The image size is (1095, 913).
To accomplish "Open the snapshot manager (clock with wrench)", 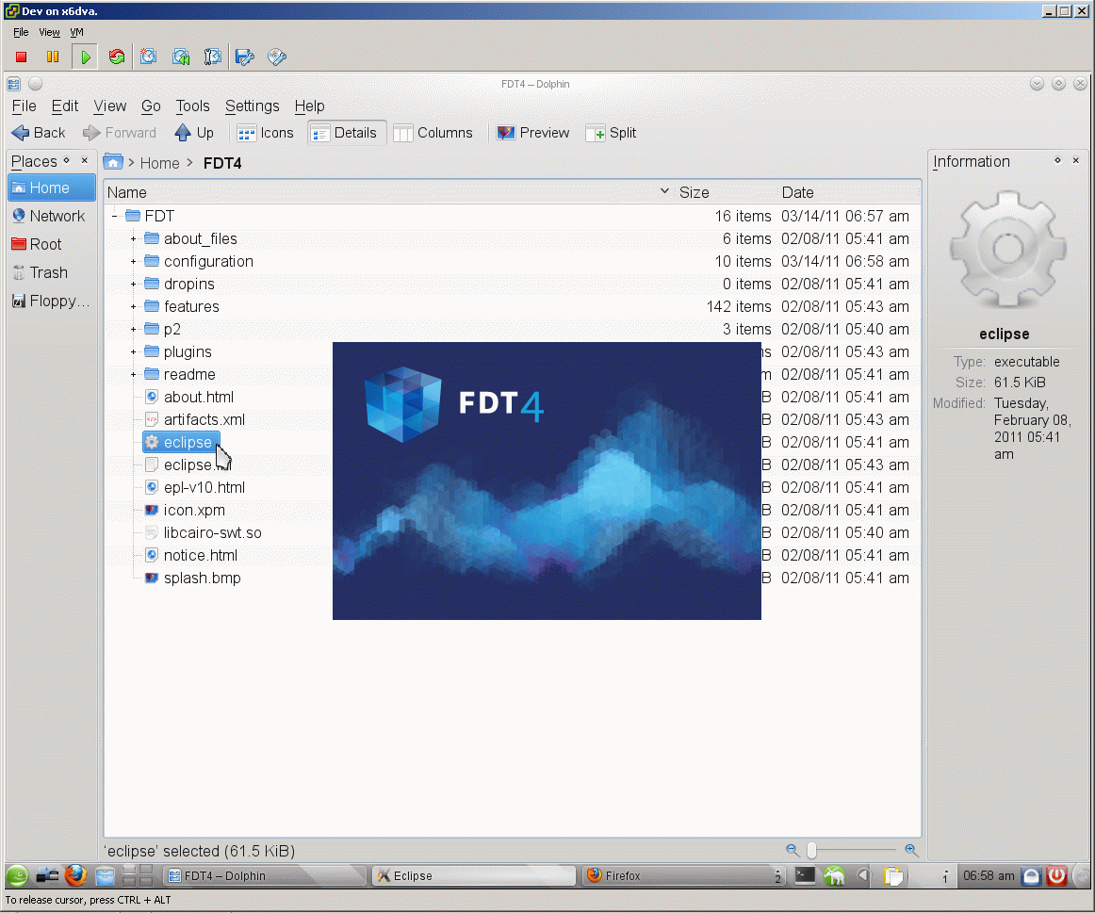I will [212, 57].
